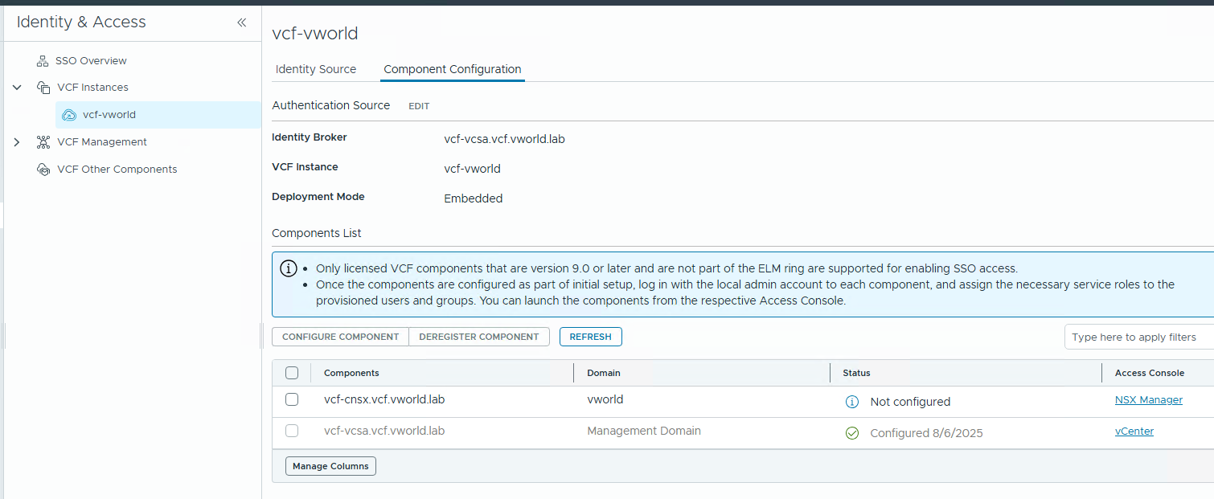
Task: Click the VCF Other Components icon
Action: tap(43, 170)
